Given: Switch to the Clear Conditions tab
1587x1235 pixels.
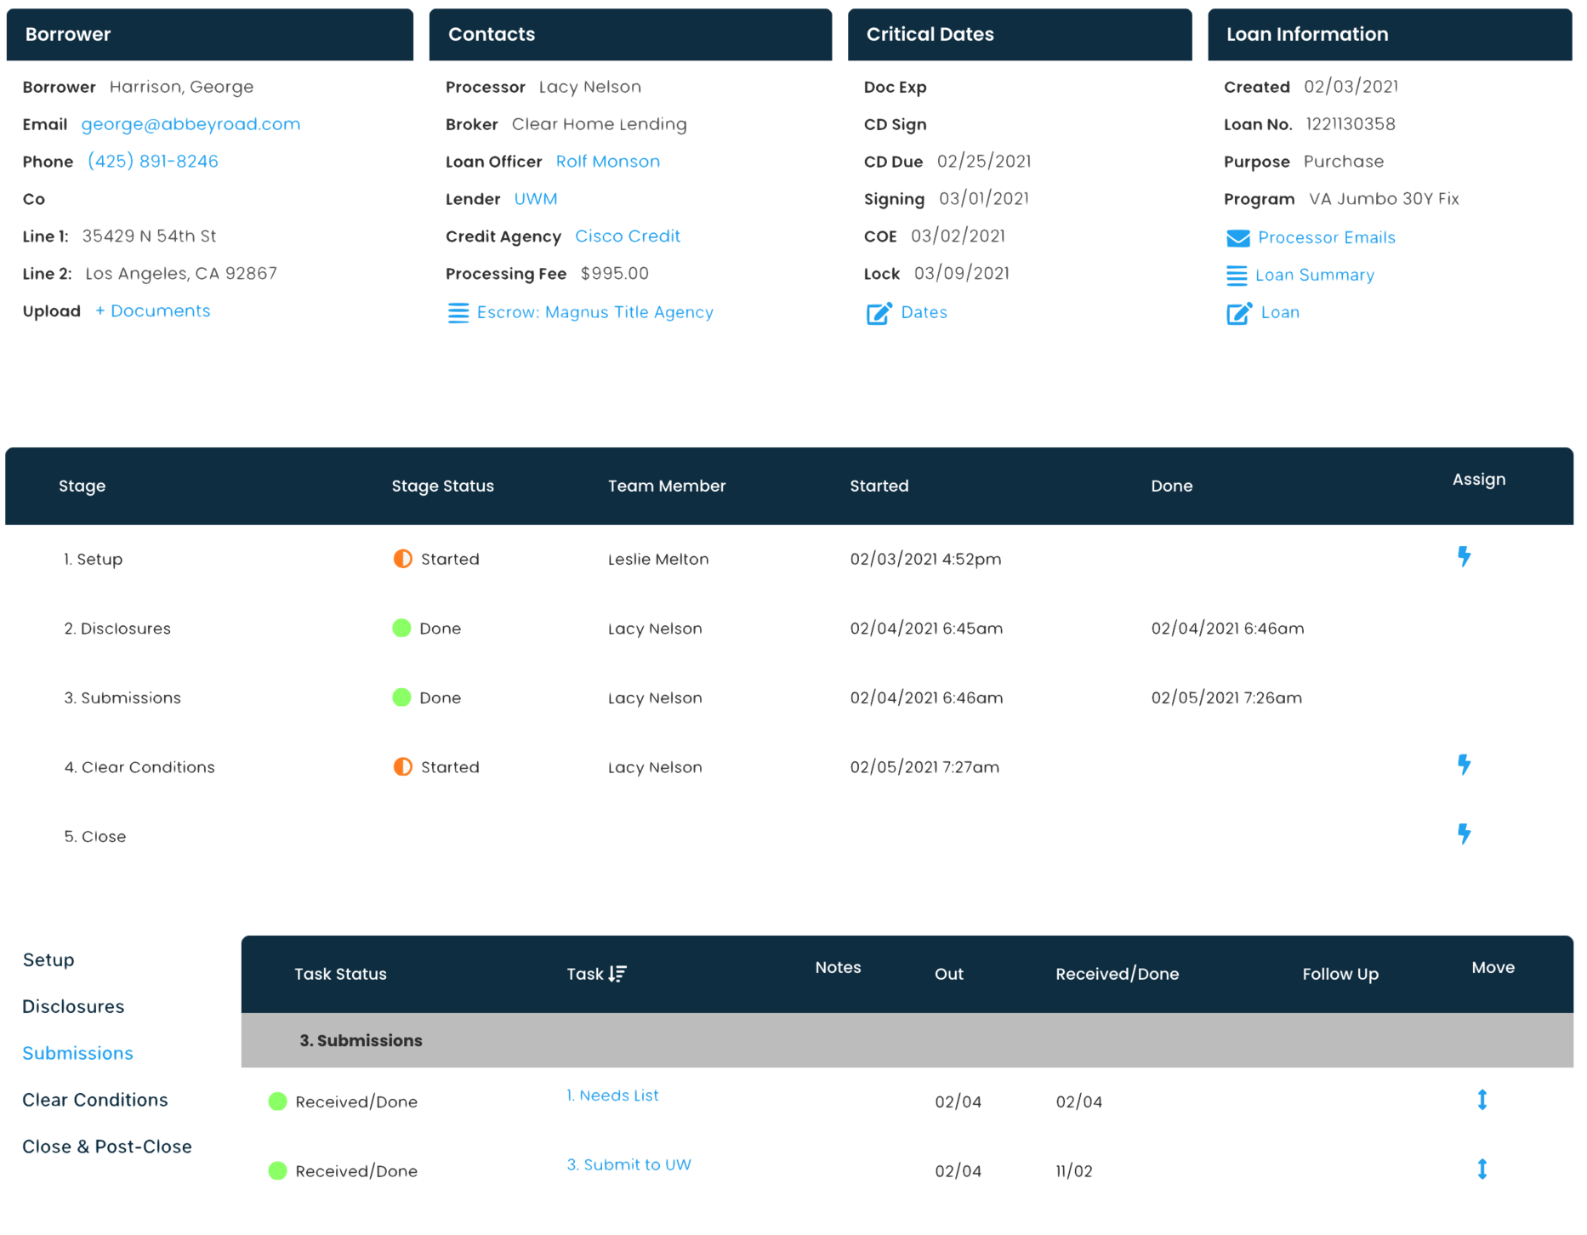Looking at the screenshot, I should [x=95, y=1100].
